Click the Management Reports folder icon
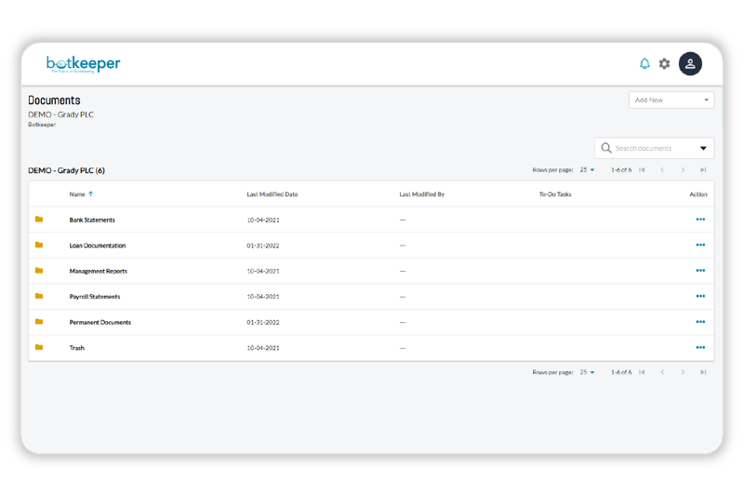This screenshot has width=744, height=496. (39, 271)
